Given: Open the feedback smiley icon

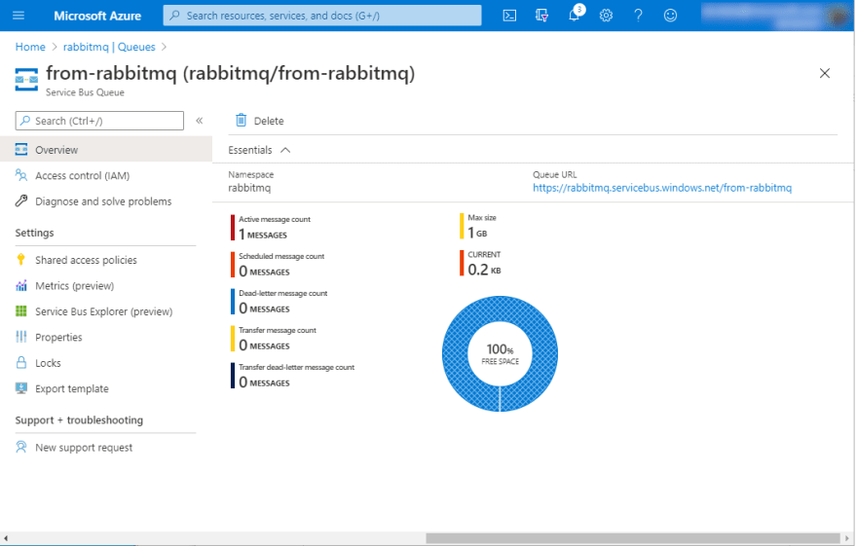Looking at the screenshot, I should [x=670, y=16].
